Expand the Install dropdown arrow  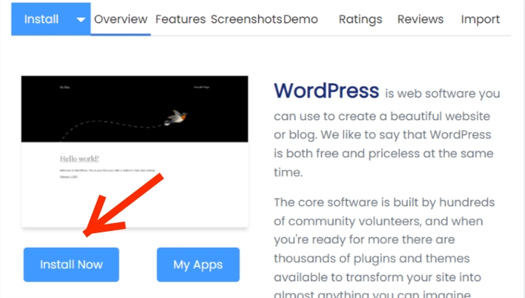[81, 20]
